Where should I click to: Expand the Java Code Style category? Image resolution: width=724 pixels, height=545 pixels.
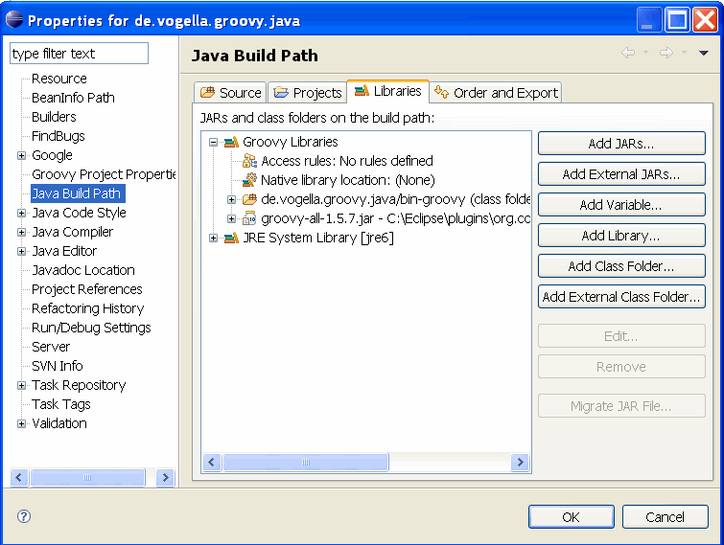tap(21, 213)
